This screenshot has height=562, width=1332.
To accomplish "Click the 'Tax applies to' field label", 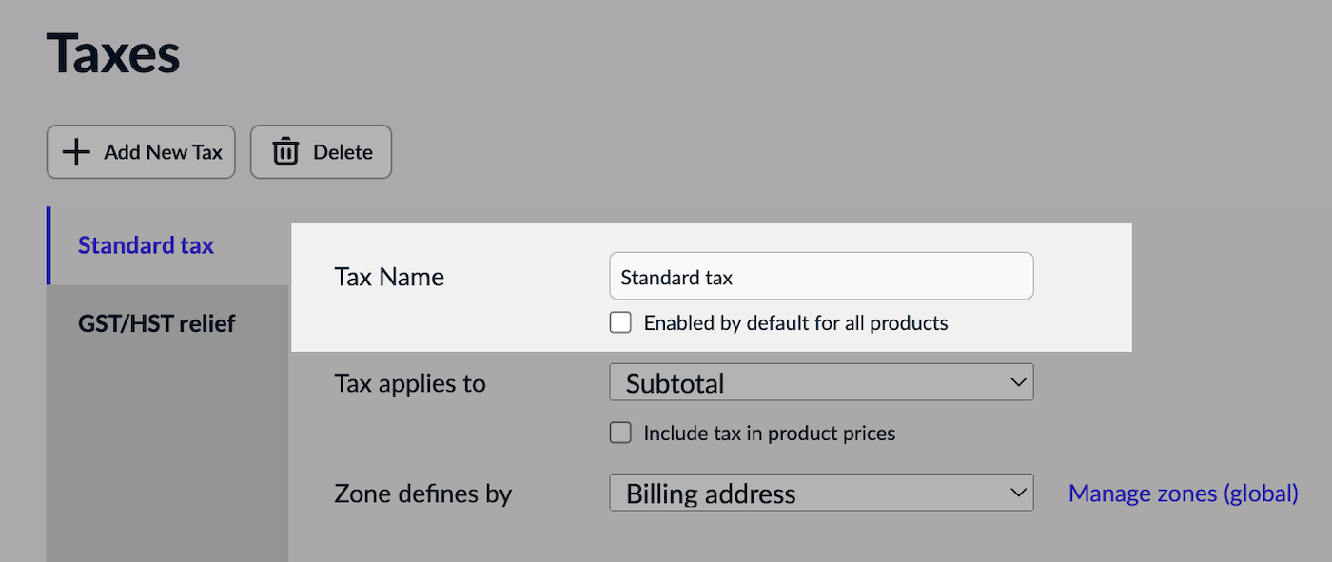I will tap(410, 383).
